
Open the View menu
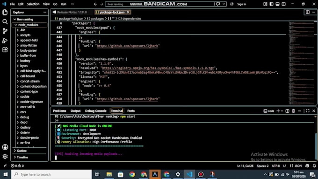click(46, 4)
